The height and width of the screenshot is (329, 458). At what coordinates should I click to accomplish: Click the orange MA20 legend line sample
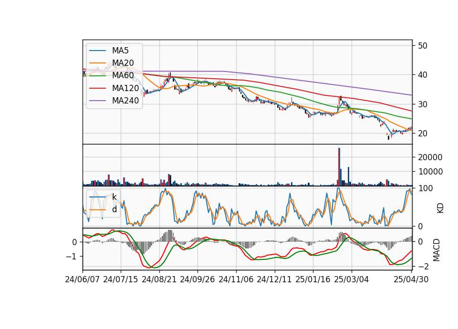pyautogui.click(x=97, y=63)
